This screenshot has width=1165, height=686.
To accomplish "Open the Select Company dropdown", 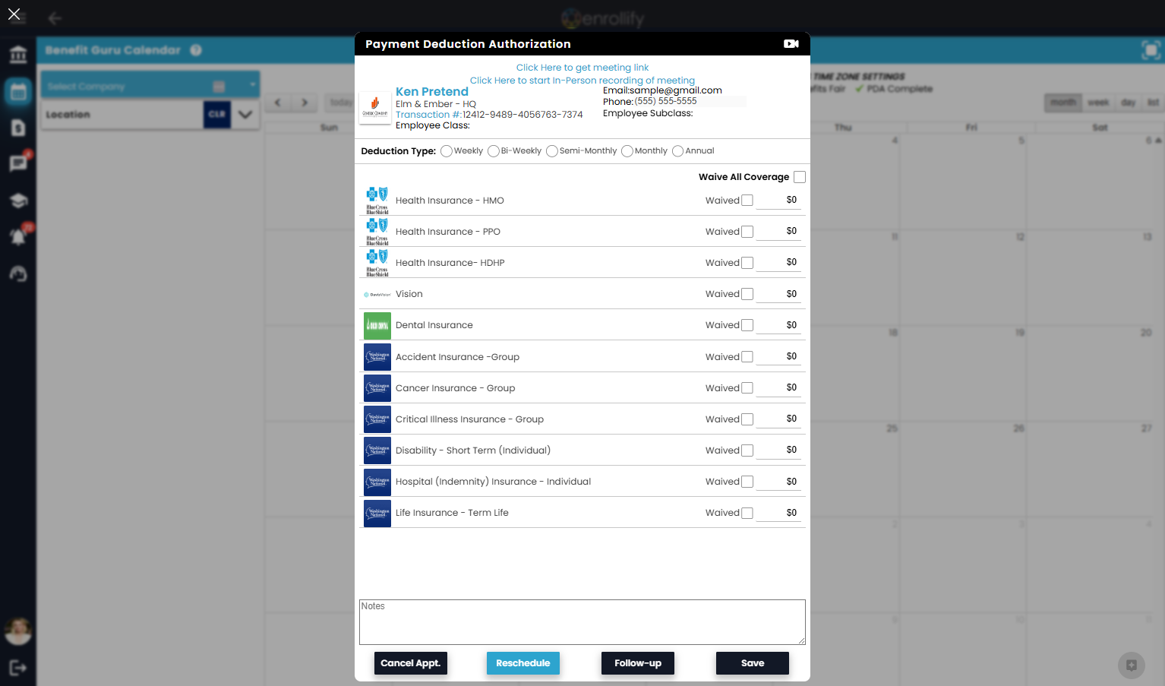I will pyautogui.click(x=150, y=86).
